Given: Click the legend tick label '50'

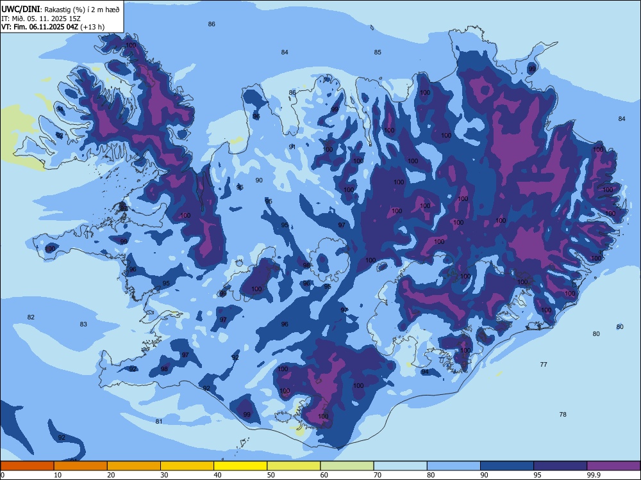Looking at the screenshot, I should (x=271, y=475).
